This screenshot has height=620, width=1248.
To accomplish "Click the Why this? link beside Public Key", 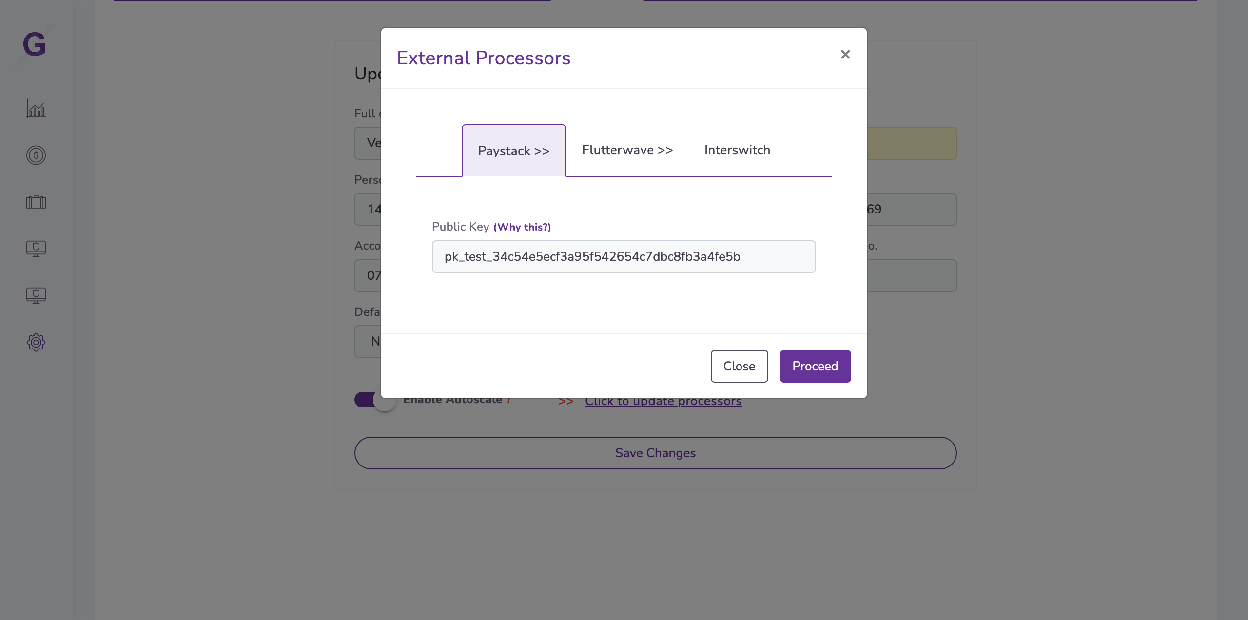I will (x=522, y=227).
